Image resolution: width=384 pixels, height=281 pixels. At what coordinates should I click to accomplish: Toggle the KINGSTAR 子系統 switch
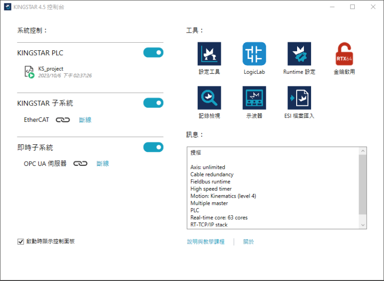[x=153, y=103]
